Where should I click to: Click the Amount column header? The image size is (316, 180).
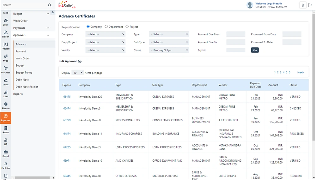click(x=273, y=85)
